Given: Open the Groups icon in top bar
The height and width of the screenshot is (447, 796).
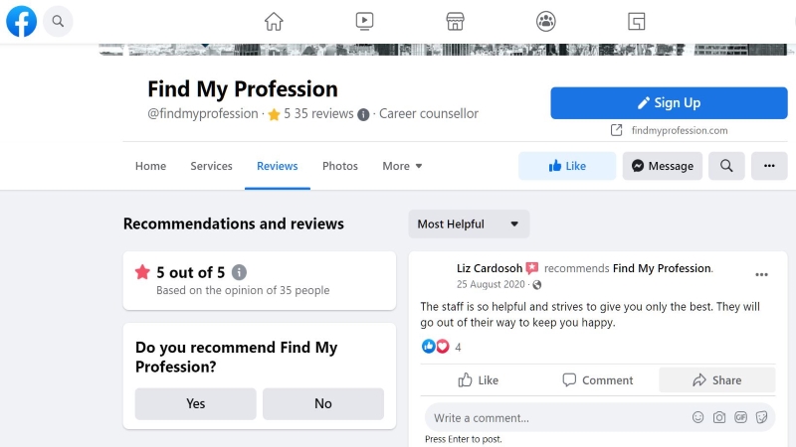Looking at the screenshot, I should 545,21.
